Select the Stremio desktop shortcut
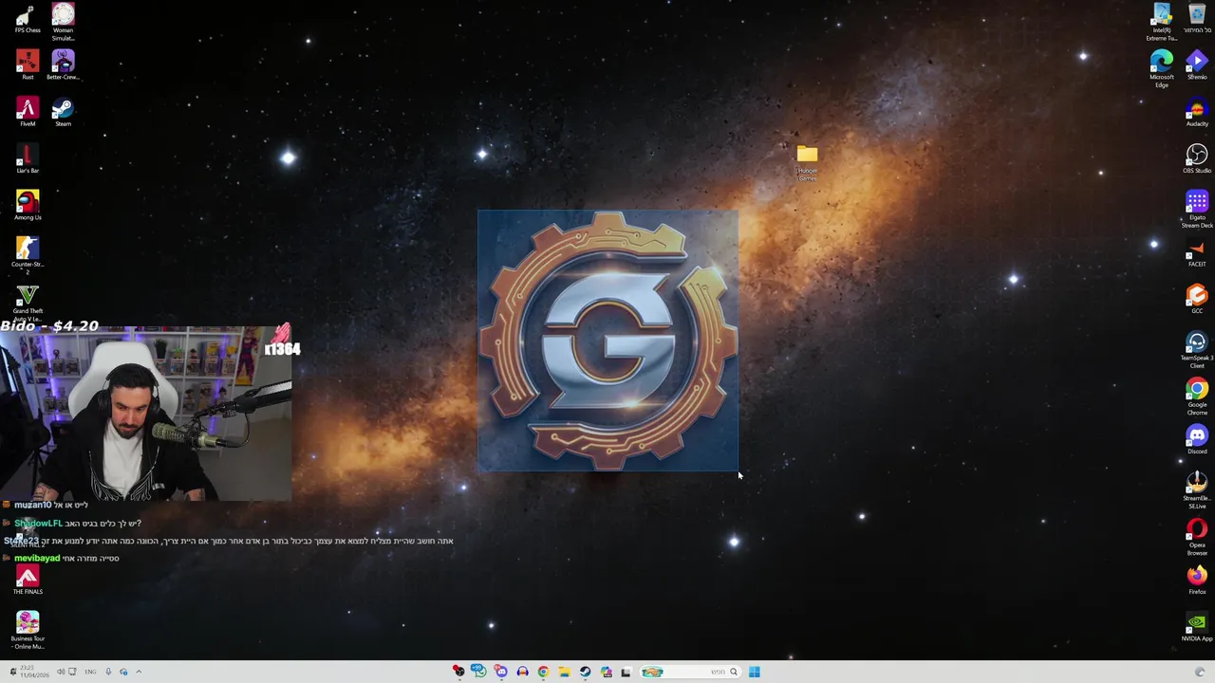 coord(1197,65)
